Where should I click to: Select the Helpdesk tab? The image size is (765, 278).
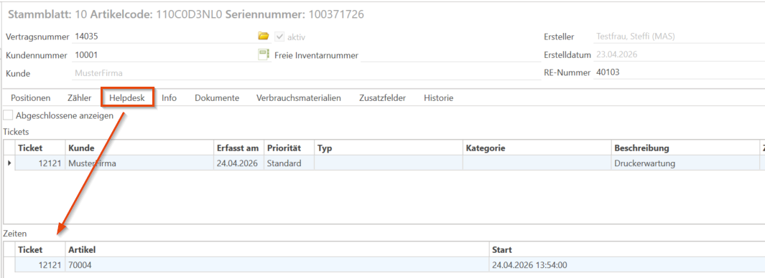(x=127, y=98)
